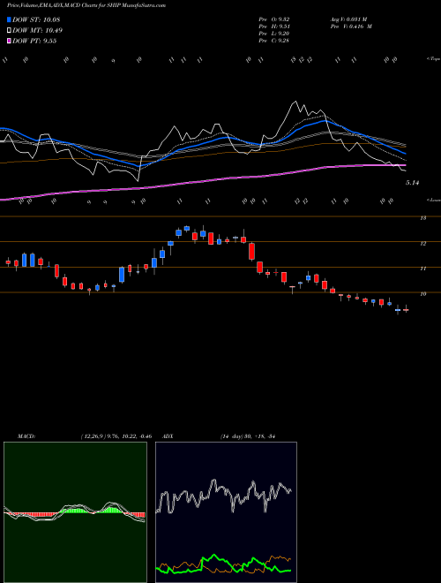This screenshot has width=441, height=583.
Task: Click the 5.14 value beside the EMA lines
Action: [x=412, y=183]
